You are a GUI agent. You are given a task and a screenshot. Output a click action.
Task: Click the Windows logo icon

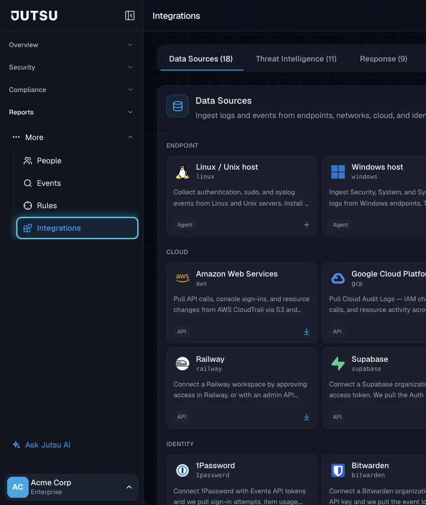click(x=338, y=172)
